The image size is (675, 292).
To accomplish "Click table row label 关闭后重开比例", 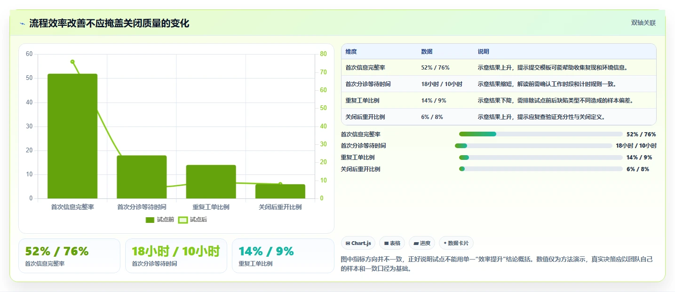I will coord(365,117).
